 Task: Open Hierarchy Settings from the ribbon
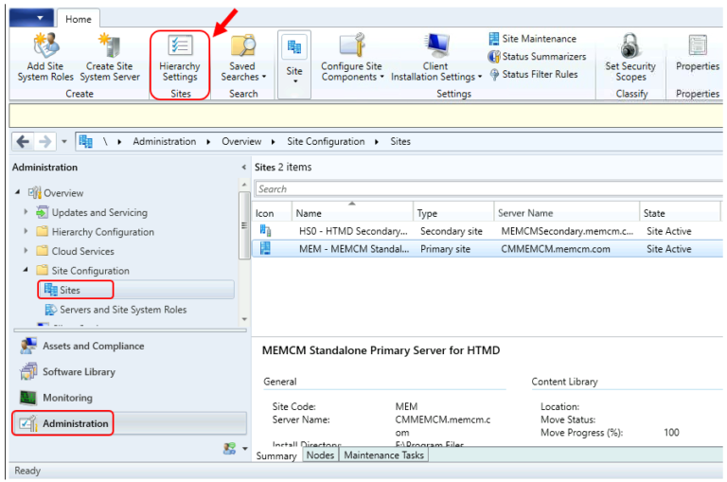click(180, 56)
